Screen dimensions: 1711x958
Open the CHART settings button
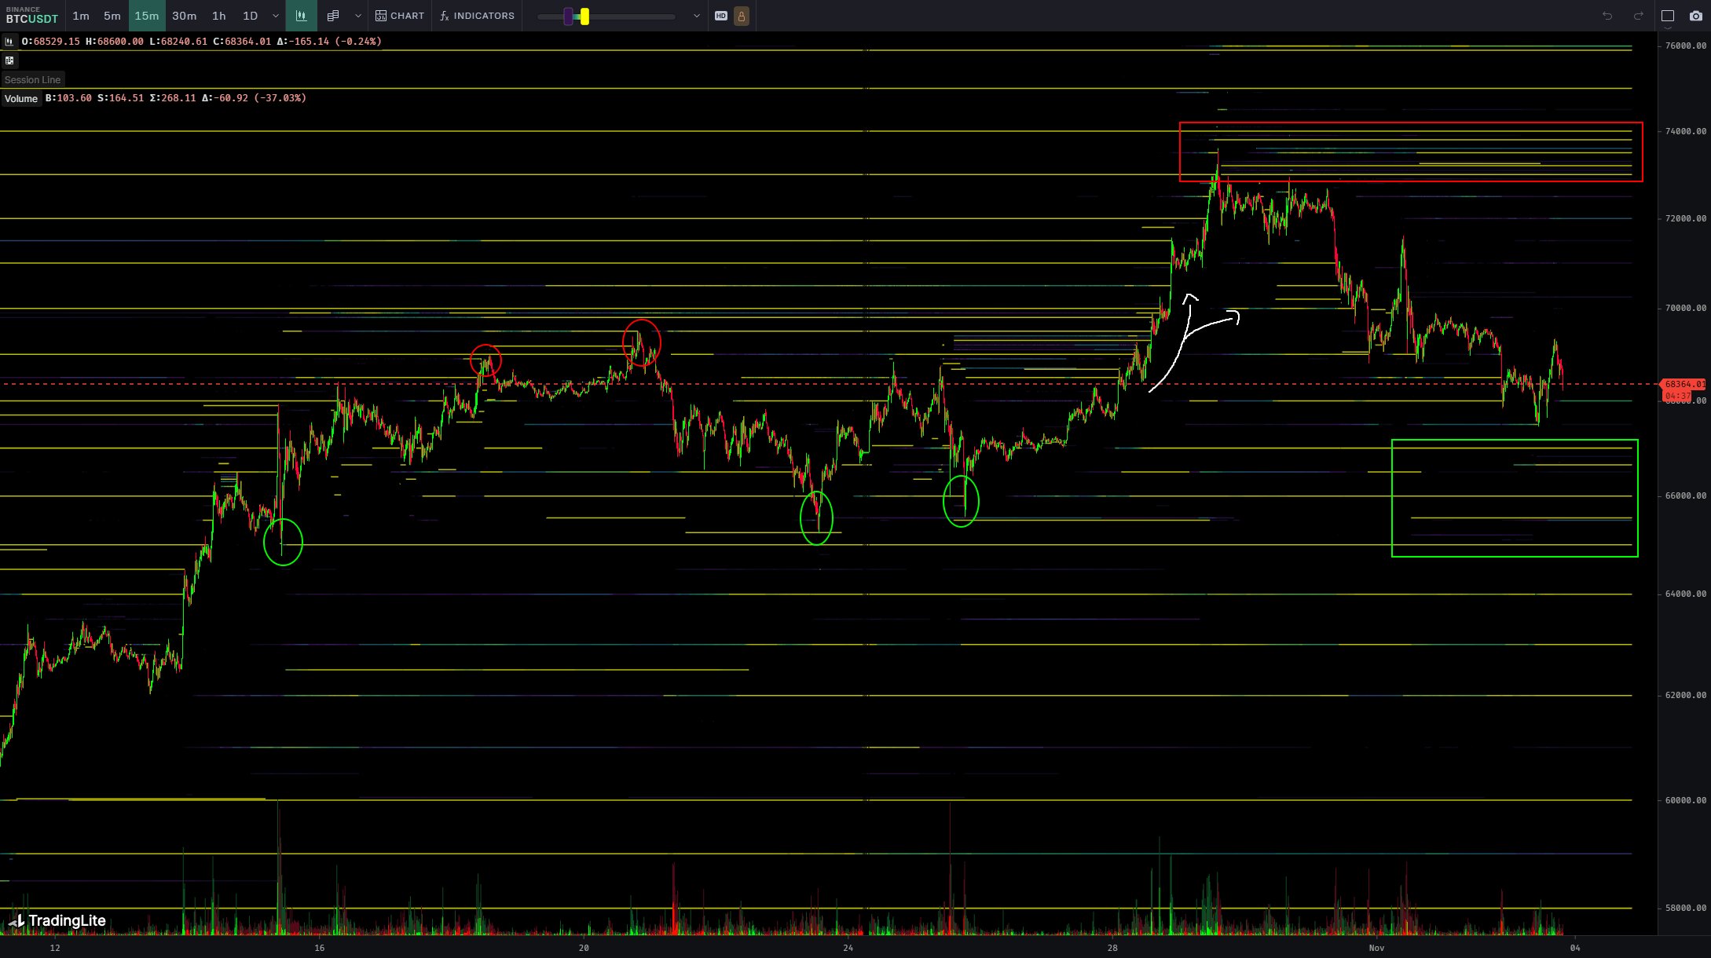pos(400,16)
